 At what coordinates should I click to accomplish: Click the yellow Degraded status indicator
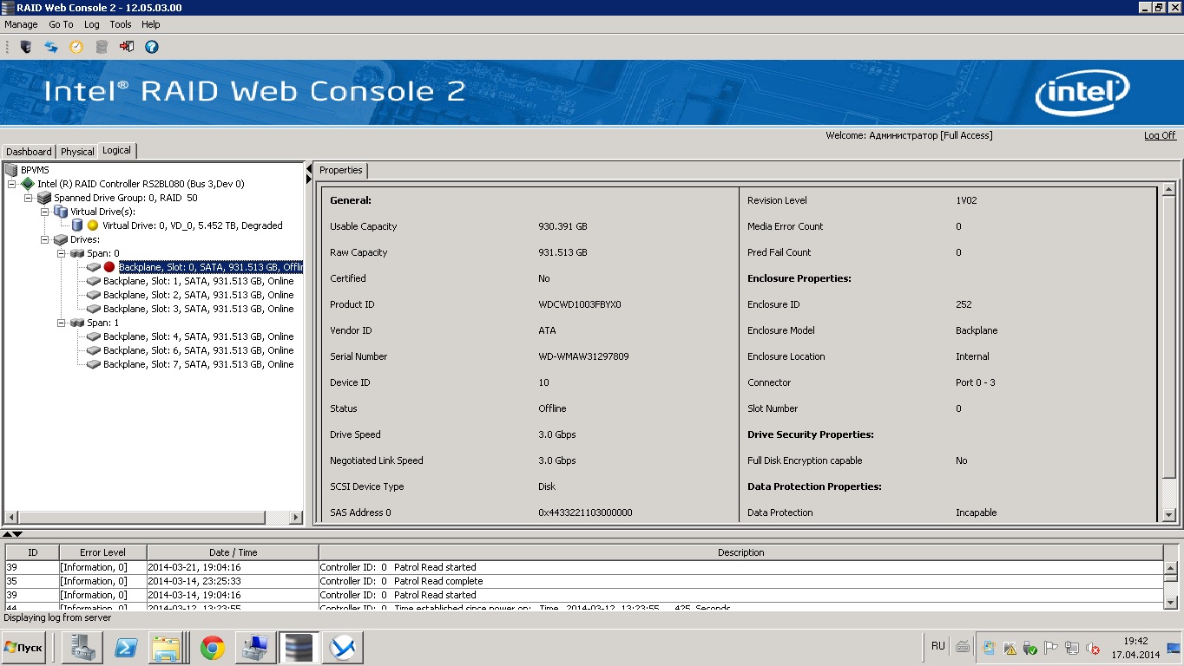(93, 225)
